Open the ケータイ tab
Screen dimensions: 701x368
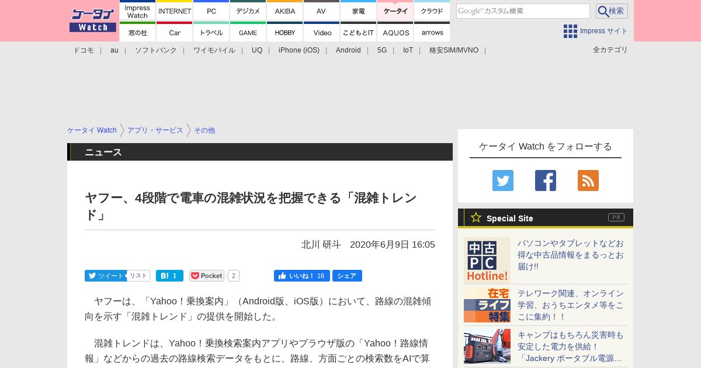(x=395, y=11)
